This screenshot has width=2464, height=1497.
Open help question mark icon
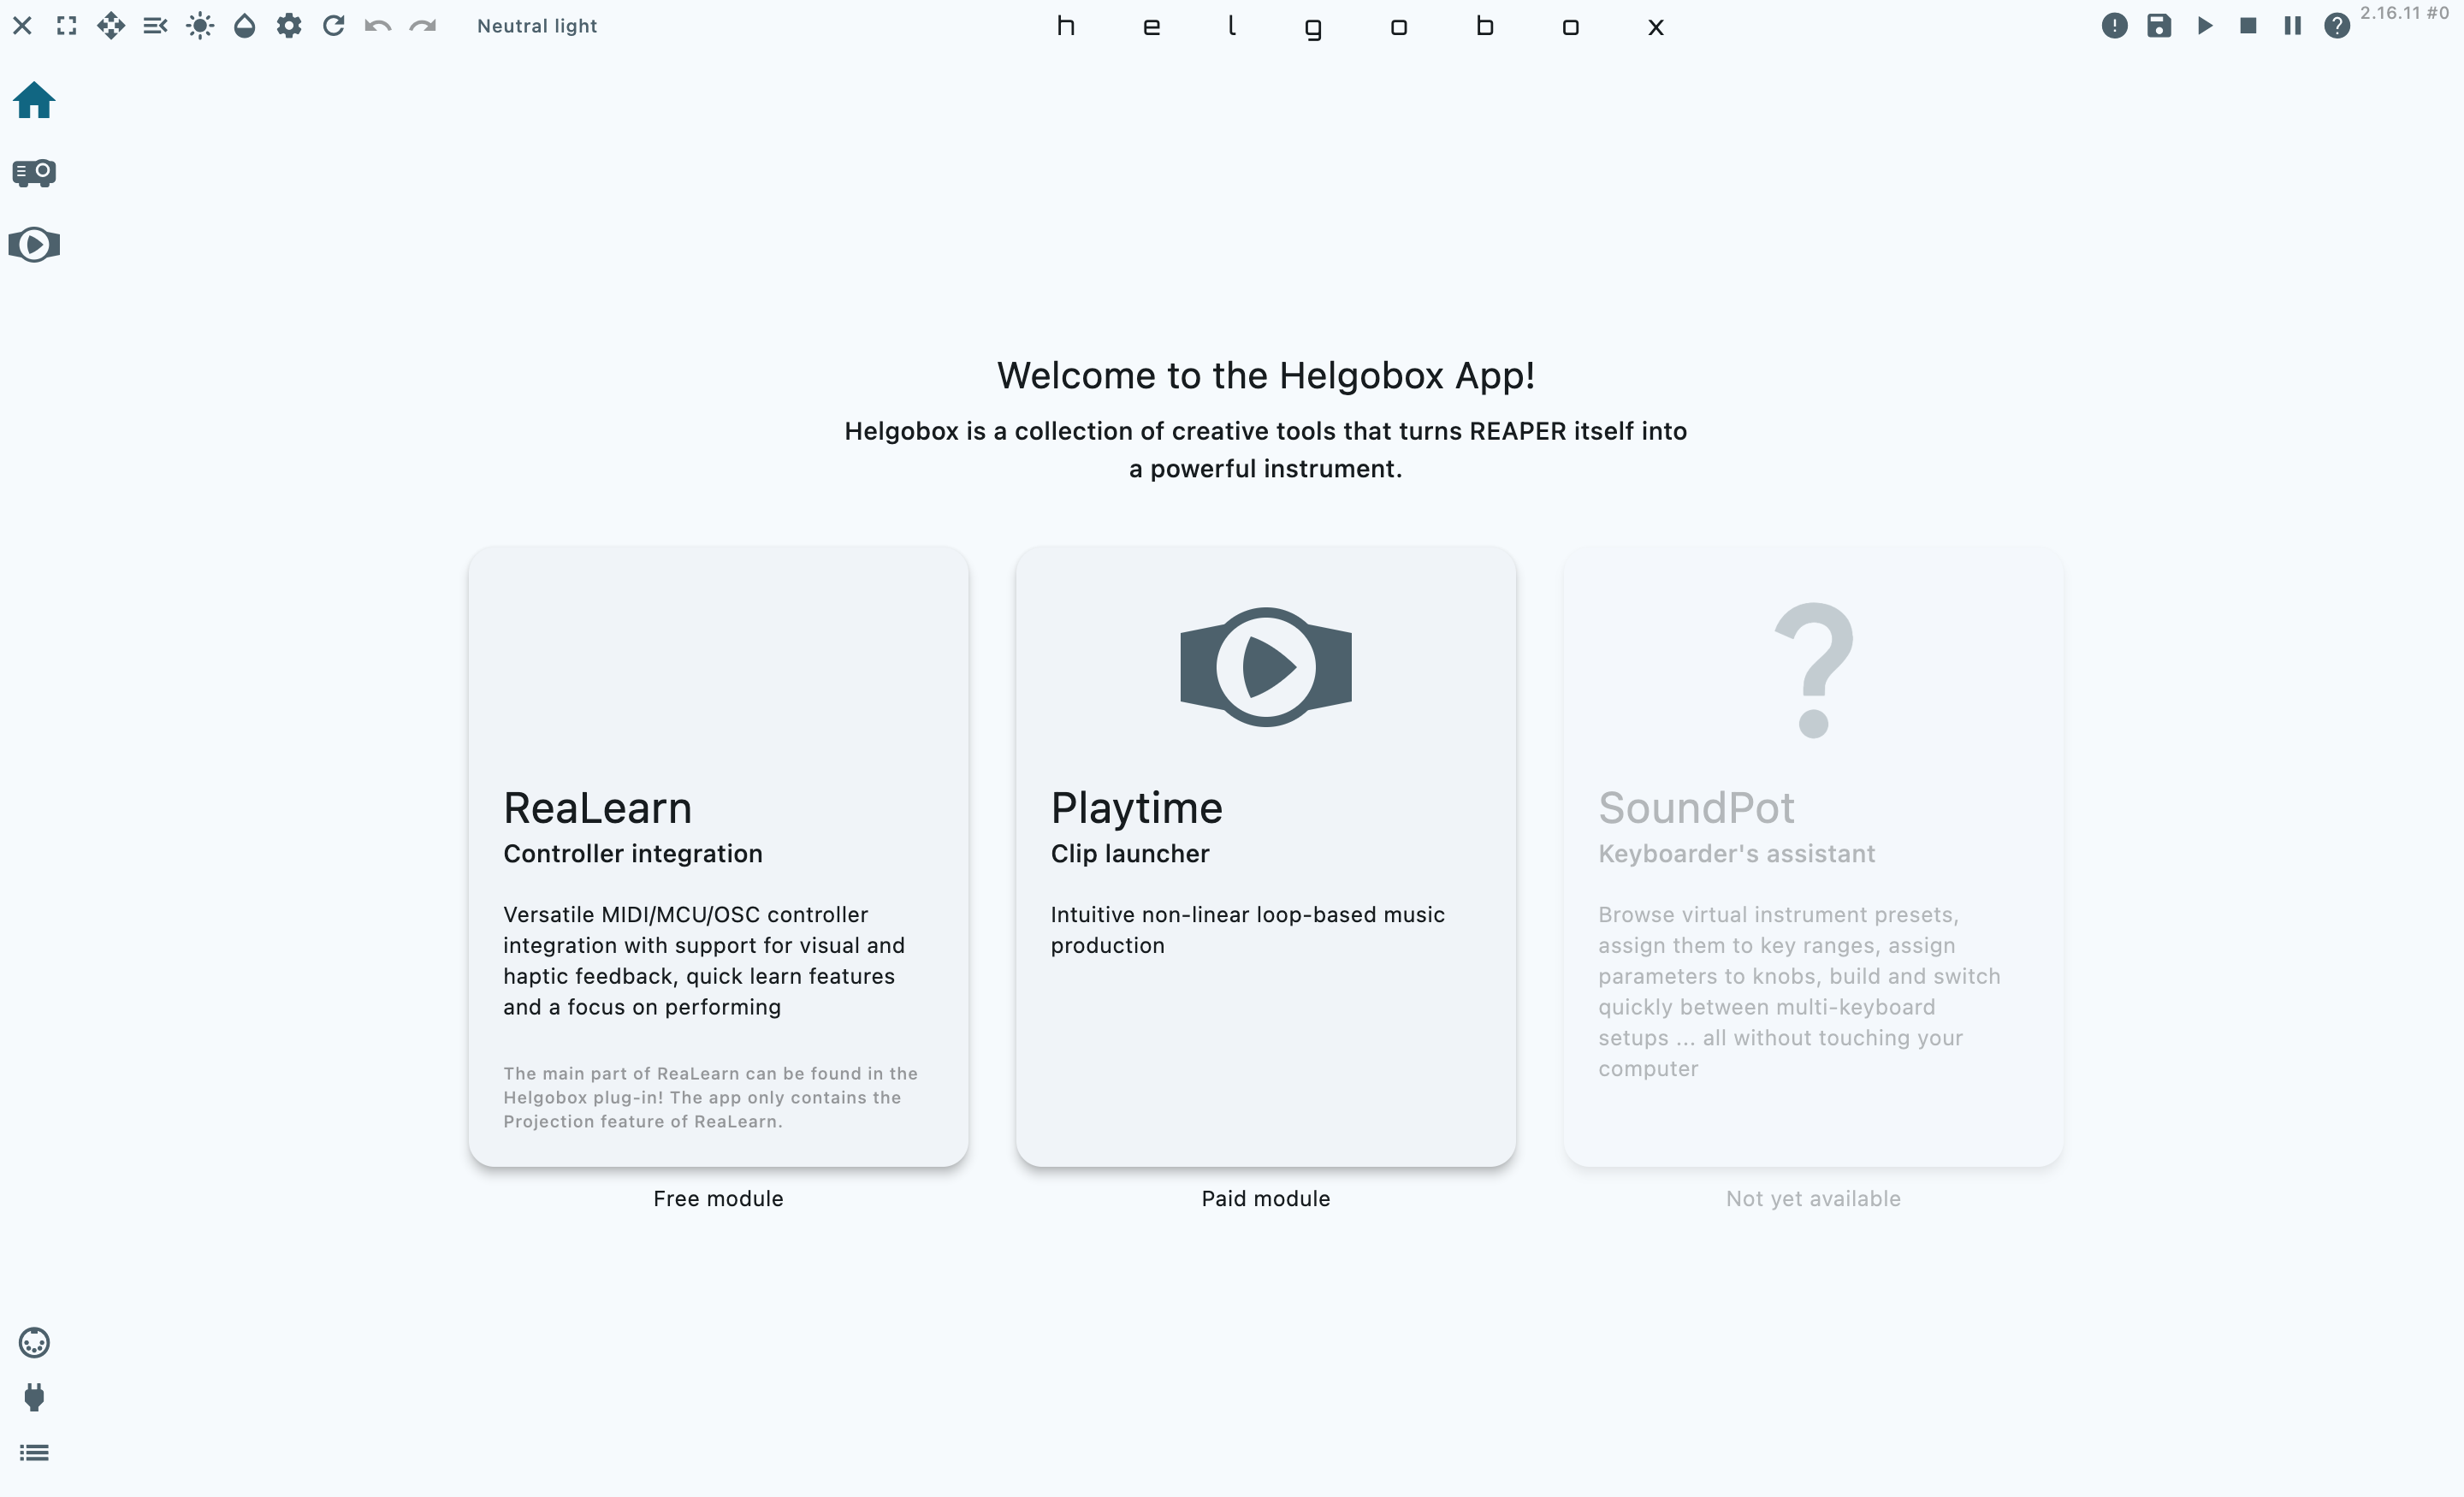2337,26
